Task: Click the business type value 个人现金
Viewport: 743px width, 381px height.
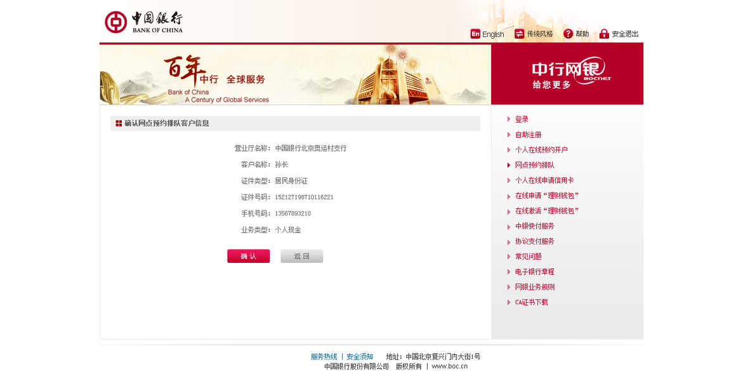Action: pyautogui.click(x=287, y=230)
